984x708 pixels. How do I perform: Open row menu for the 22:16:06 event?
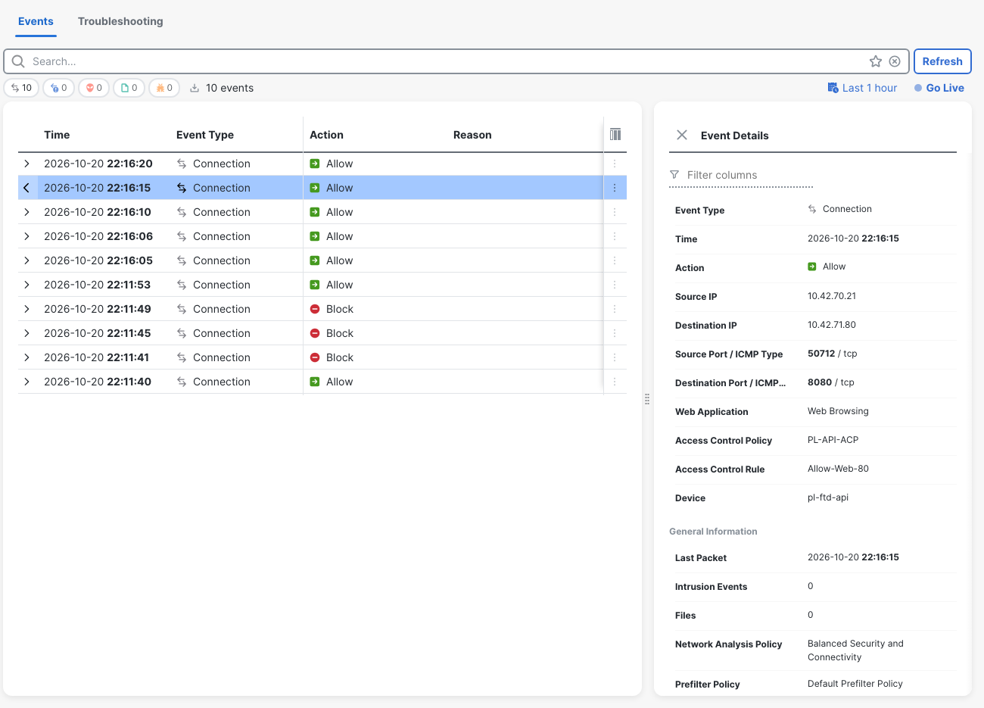pyautogui.click(x=615, y=236)
